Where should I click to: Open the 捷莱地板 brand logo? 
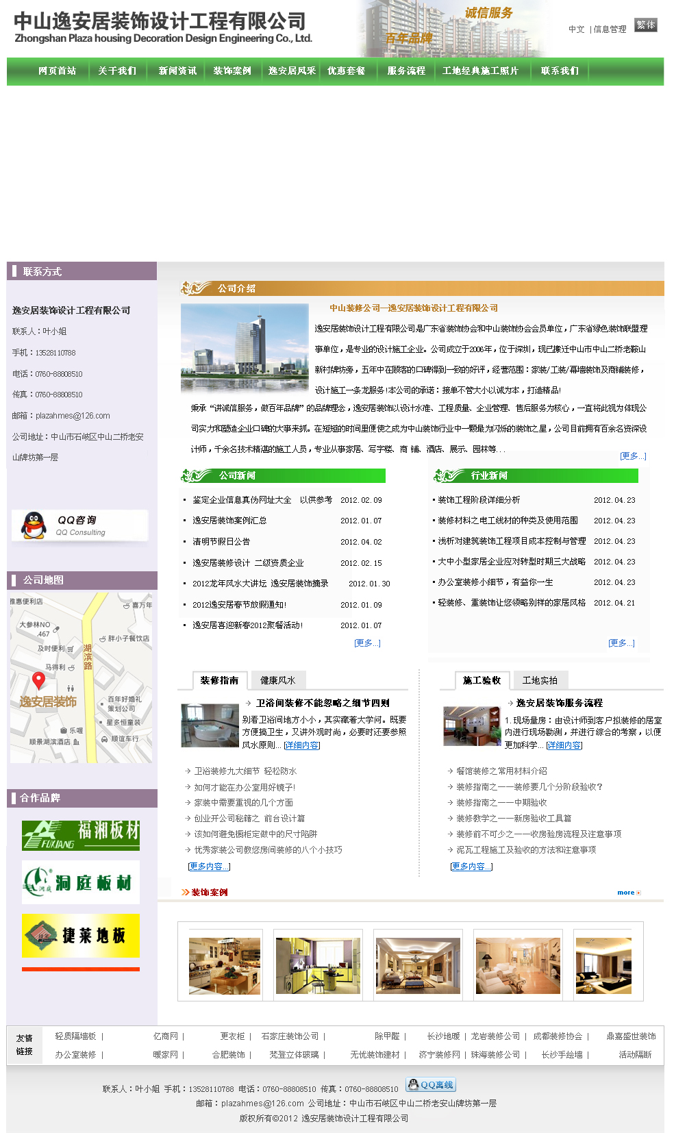(x=81, y=935)
